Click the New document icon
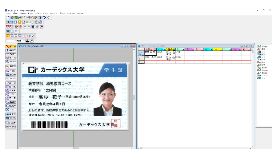 tap(8, 17)
